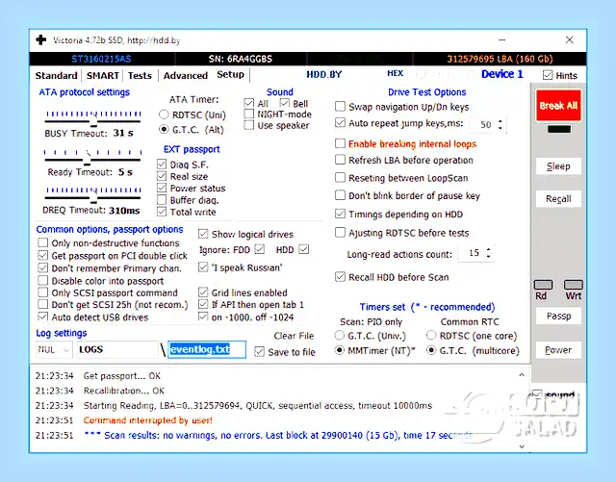This screenshot has width=616, height=482.
Task: Toggle Diag S.F. checkbox
Action: [162, 164]
